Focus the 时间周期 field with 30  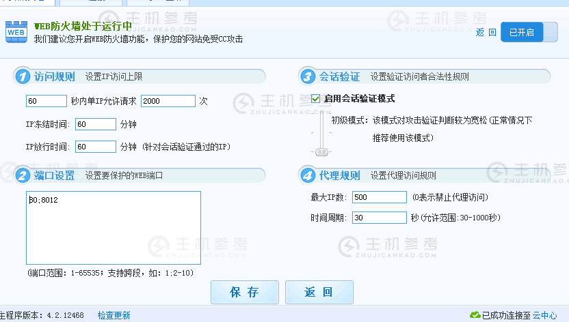pyautogui.click(x=379, y=218)
